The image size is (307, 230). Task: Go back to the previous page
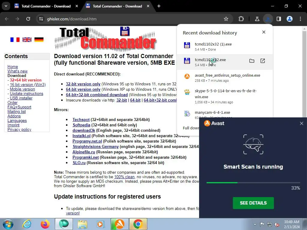7,19
